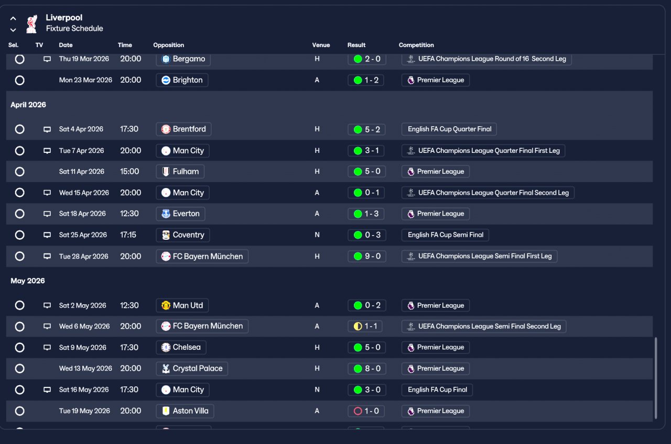Screen dimensions: 671x444
Task: Open the 9 - 0 Bayern result
Action: click(x=367, y=257)
